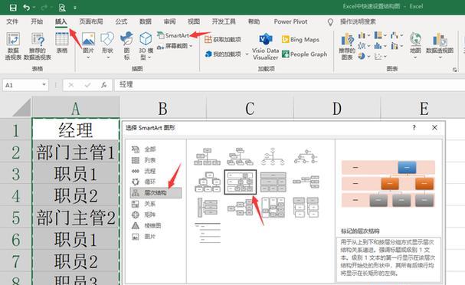
Task: Open the Power Pivot tab
Action: coord(290,21)
